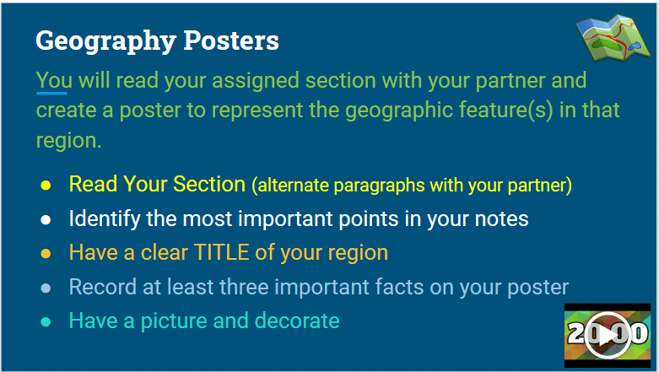Screen dimensions: 659x372
Task: Click the underlined word You
Action: click(54, 80)
